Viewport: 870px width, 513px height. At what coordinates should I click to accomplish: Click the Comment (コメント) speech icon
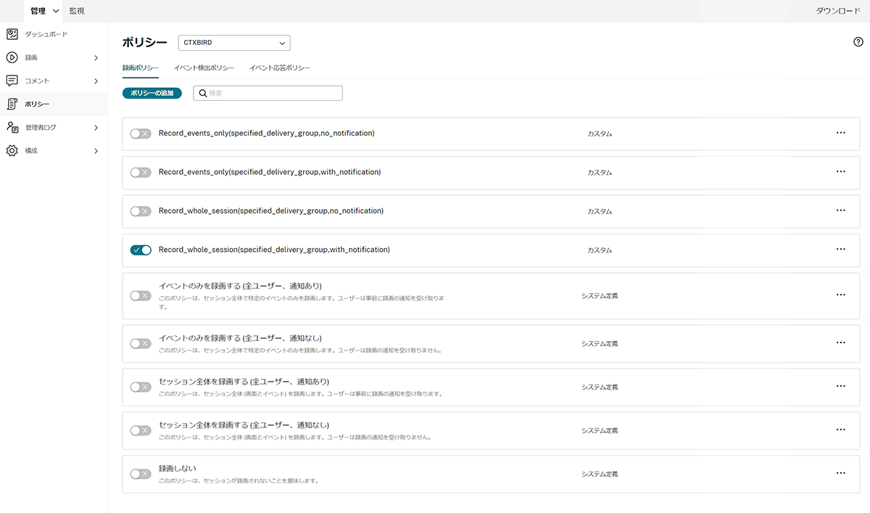click(12, 81)
